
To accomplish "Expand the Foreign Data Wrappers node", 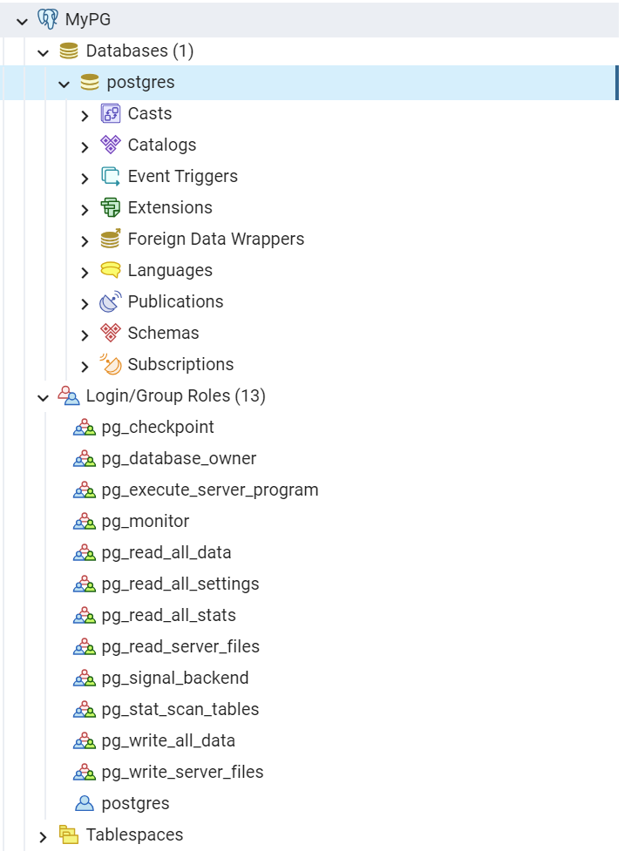I will pyautogui.click(x=85, y=241).
